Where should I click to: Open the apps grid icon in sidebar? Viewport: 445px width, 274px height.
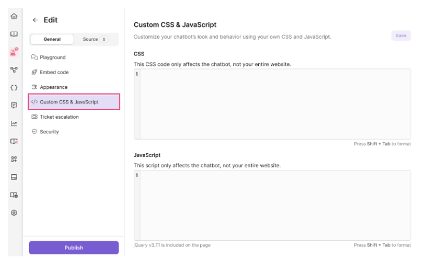15,159
